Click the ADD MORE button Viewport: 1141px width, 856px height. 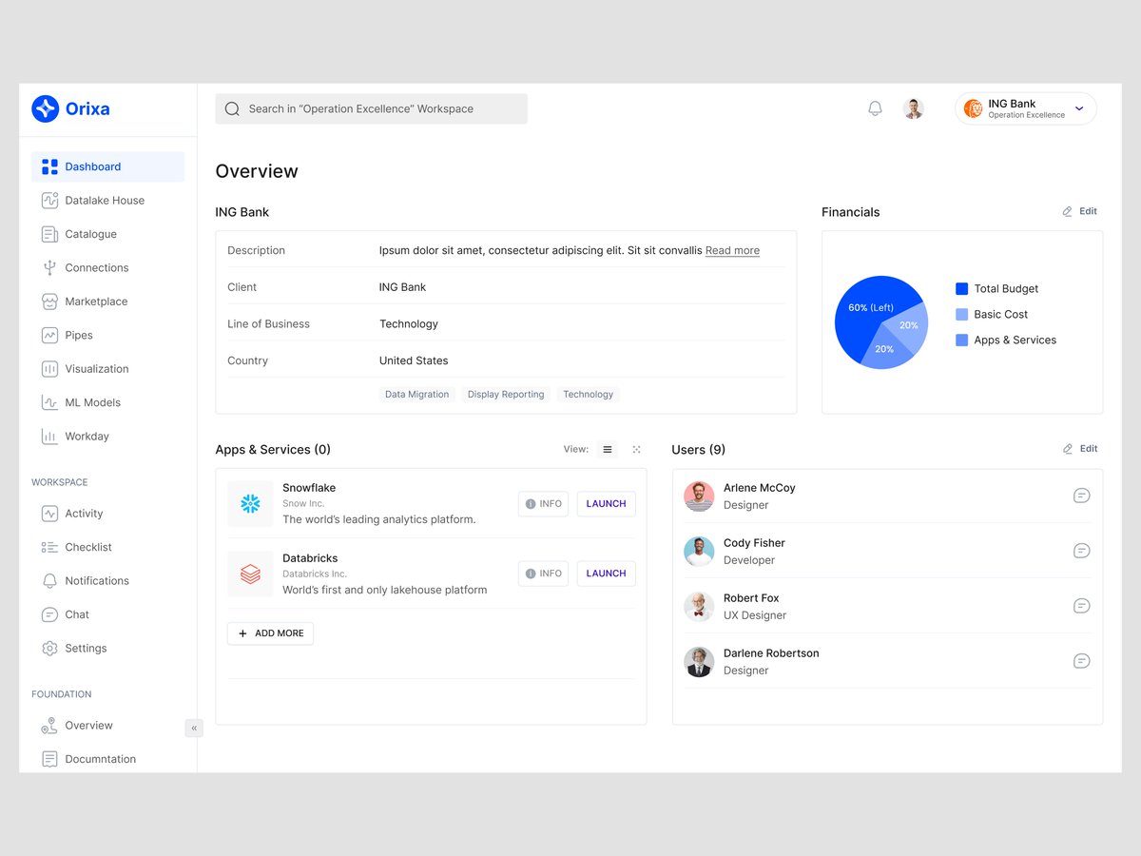[x=270, y=633]
